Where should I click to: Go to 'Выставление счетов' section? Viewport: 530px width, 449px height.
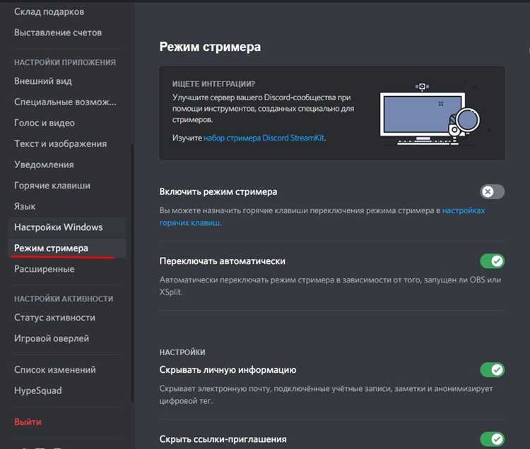coord(58,32)
